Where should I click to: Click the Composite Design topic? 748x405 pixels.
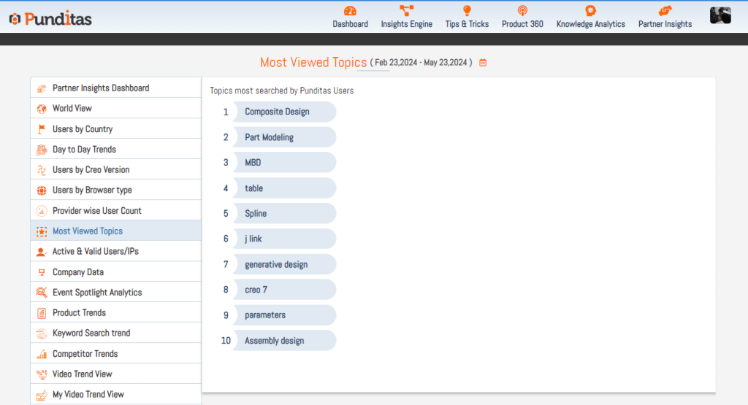tap(277, 112)
